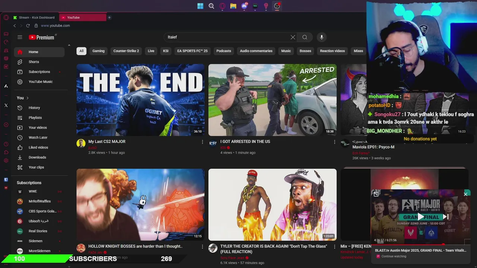Select the Counter-Strike 2 filter chip

point(126,51)
